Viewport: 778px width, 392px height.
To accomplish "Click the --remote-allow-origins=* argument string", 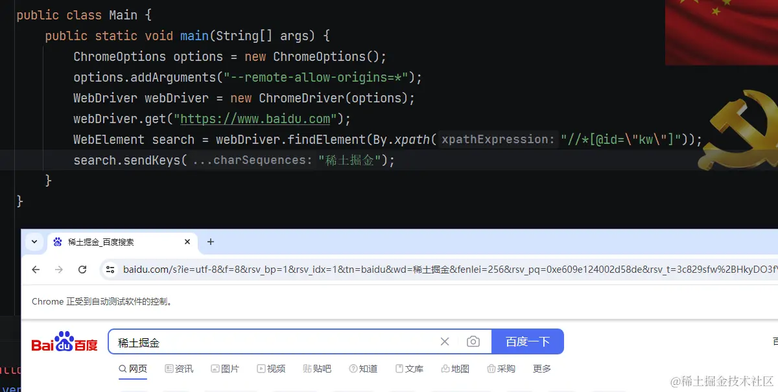I will coord(315,77).
